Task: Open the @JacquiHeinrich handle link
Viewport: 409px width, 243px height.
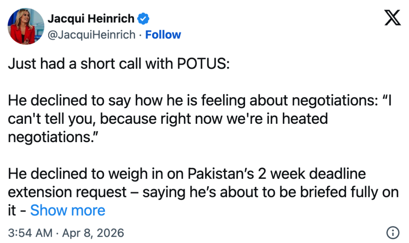Action: pos(91,34)
